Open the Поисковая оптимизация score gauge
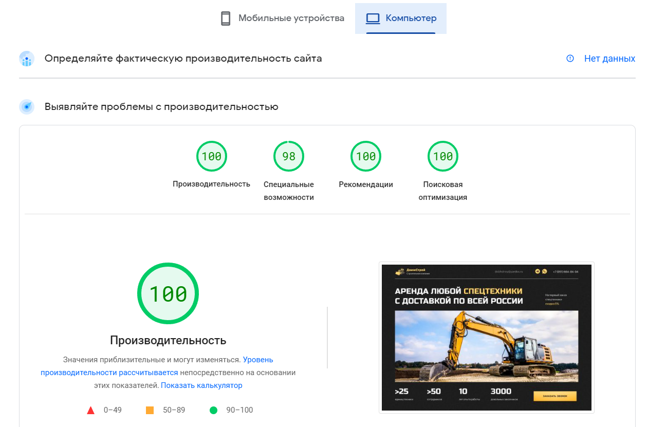Screen dimensions: 666x427 [x=443, y=156]
